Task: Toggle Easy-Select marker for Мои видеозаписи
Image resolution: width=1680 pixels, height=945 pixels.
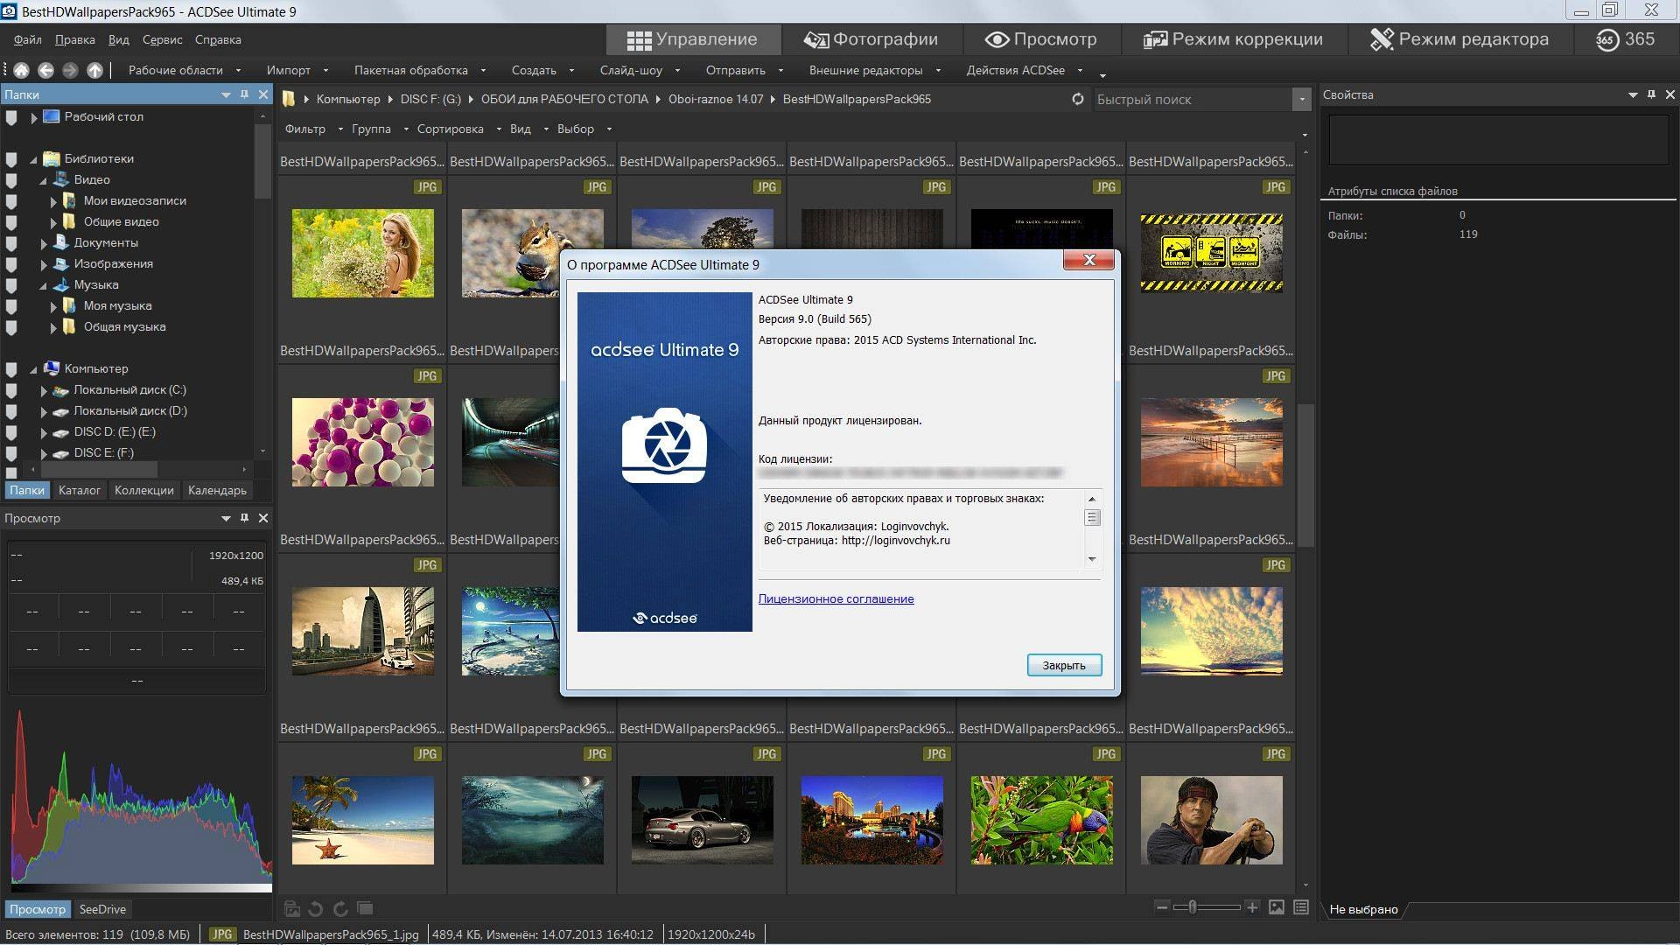Action: coord(11,201)
